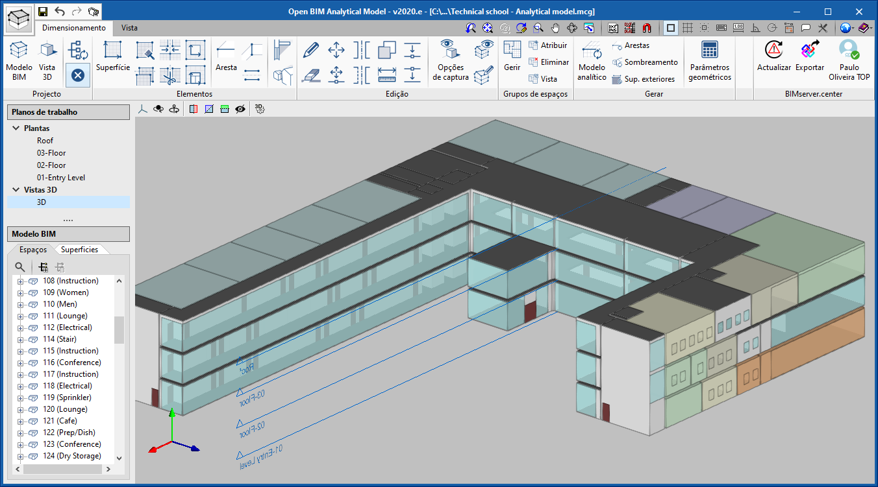Select the Modelo analítico tool
Image resolution: width=878 pixels, height=487 pixels.
click(593, 62)
